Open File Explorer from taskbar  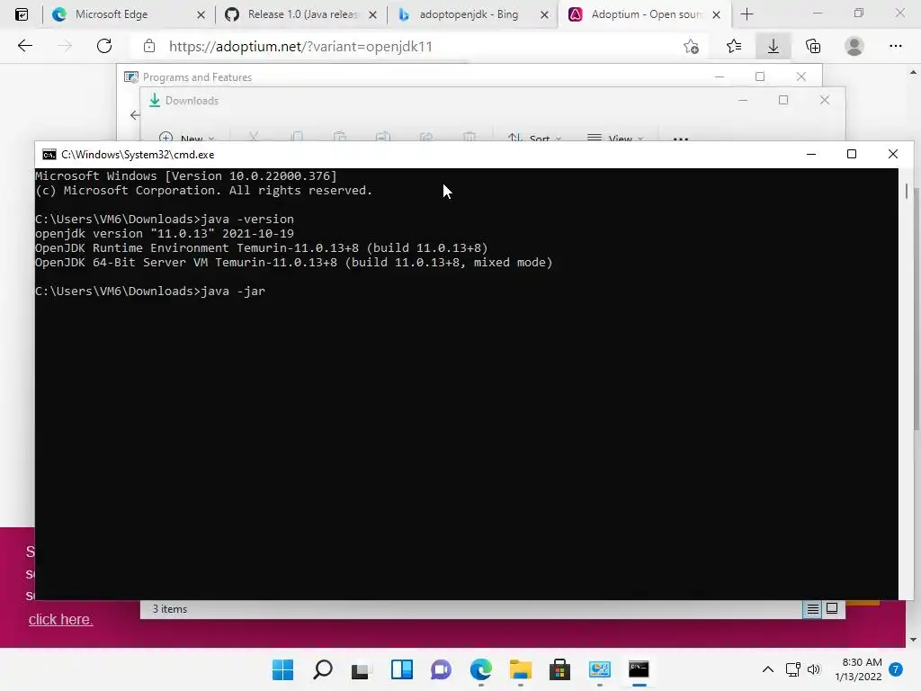[521, 669]
